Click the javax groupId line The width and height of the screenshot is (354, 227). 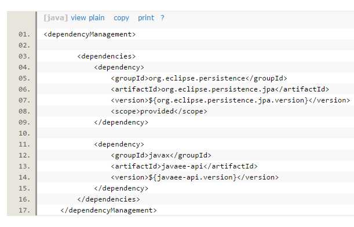[x=161, y=155]
